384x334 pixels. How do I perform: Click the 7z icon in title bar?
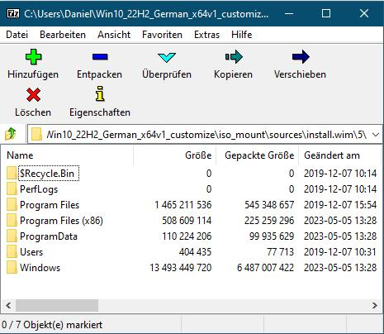point(13,13)
